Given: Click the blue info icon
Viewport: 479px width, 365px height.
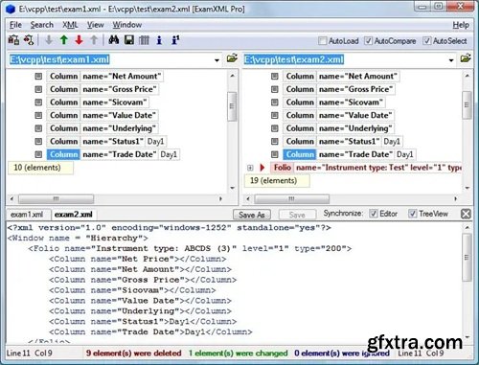Looking at the screenshot, I should pos(159,40).
